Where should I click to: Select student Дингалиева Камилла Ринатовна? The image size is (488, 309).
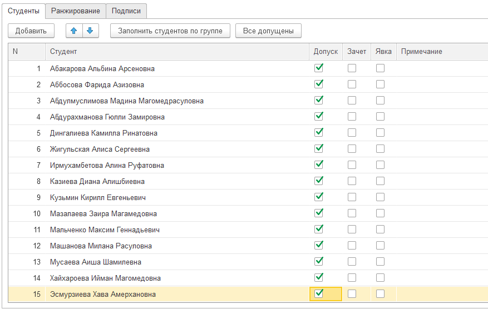coord(103,133)
